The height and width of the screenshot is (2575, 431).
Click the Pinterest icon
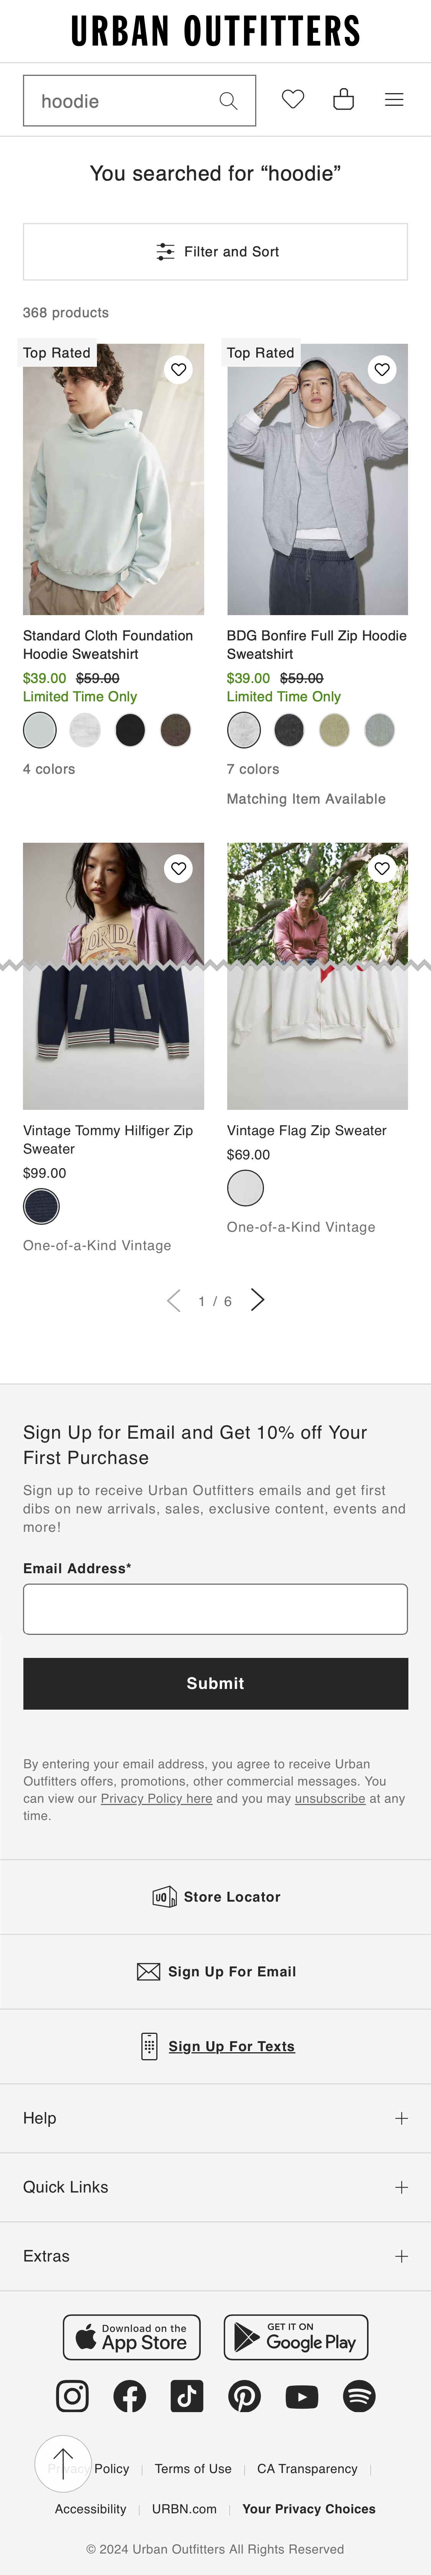[x=244, y=2396]
